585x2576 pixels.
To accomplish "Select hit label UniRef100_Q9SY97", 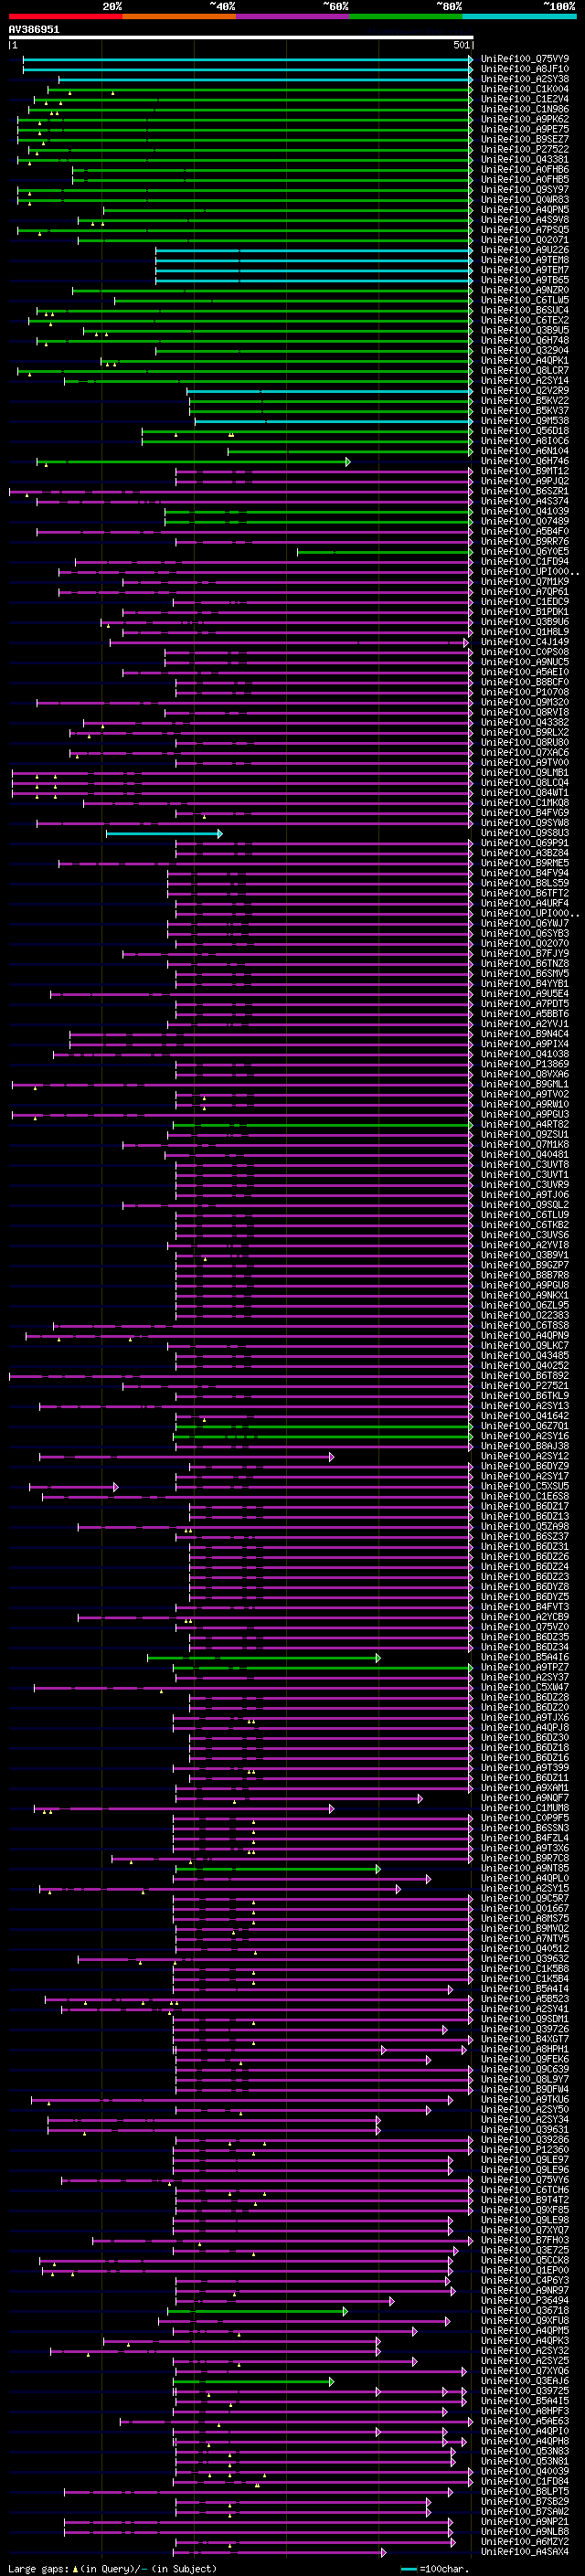I will 525,189.
